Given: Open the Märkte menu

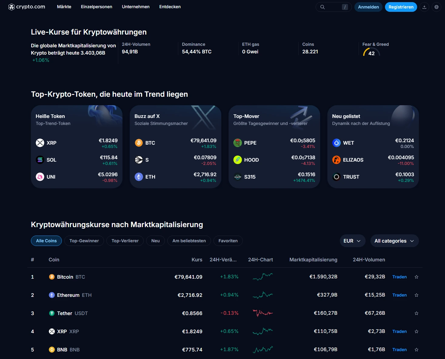Looking at the screenshot, I should click(64, 7).
